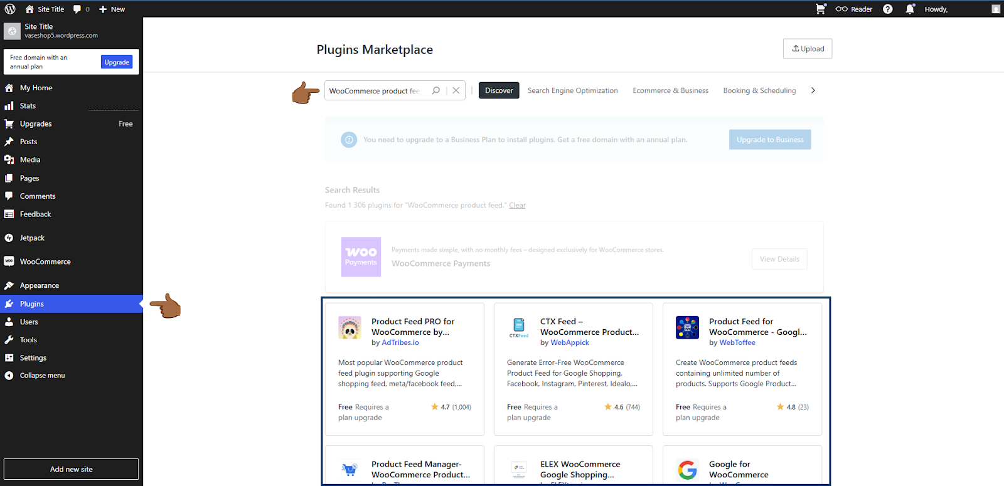Screen dimensions: 1004x486
Task: Open Settings in sidebar
Action: pos(72,357)
